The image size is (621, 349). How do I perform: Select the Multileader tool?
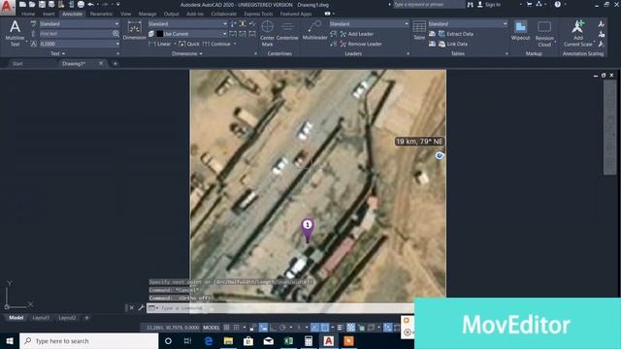[x=314, y=30]
